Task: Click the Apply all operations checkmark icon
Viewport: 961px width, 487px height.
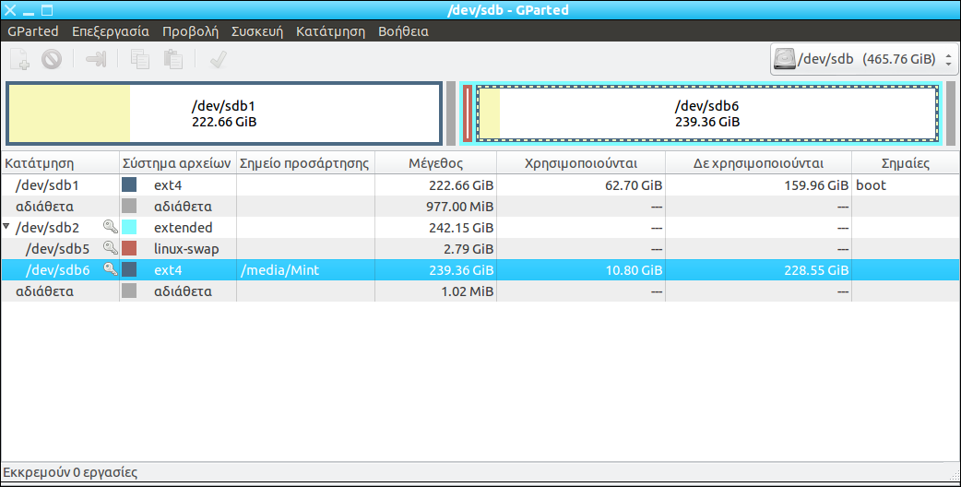Action: point(219,60)
